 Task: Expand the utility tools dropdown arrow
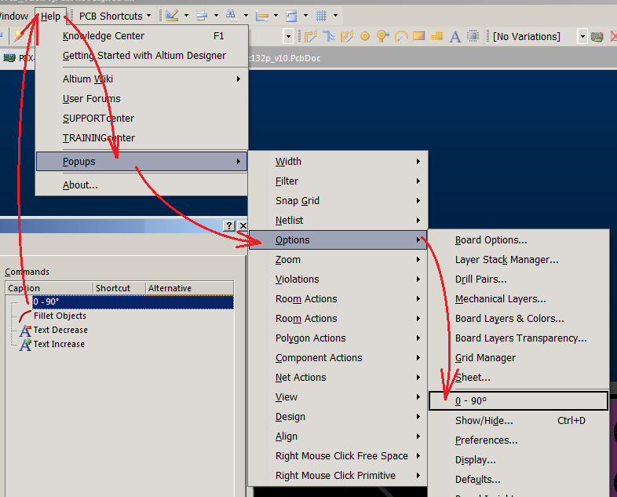tap(186, 16)
